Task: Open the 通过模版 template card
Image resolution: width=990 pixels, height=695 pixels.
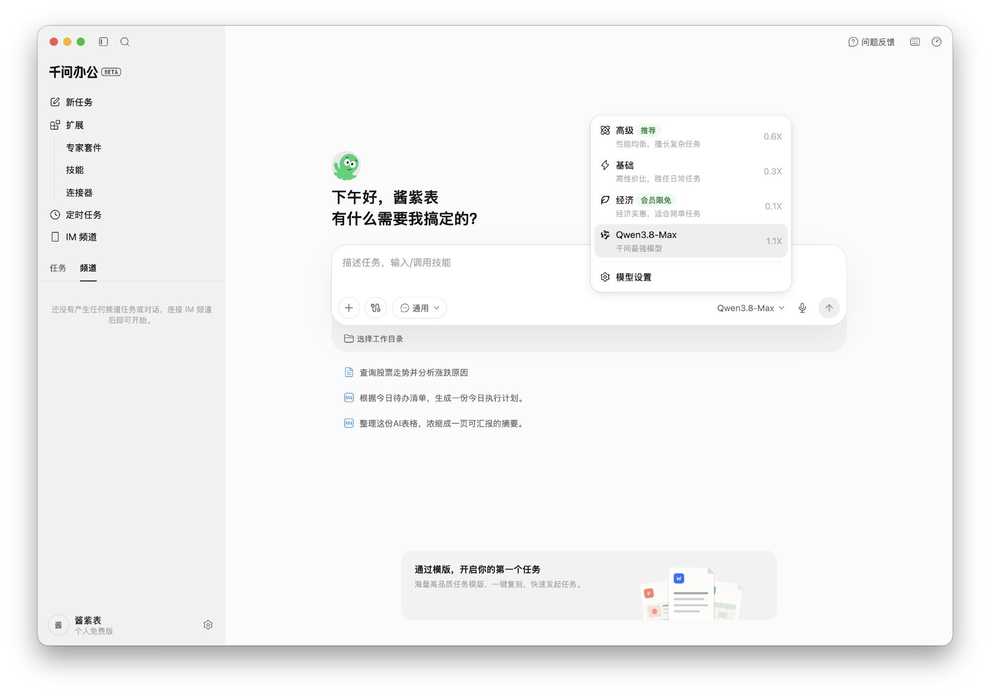Action: tap(589, 585)
